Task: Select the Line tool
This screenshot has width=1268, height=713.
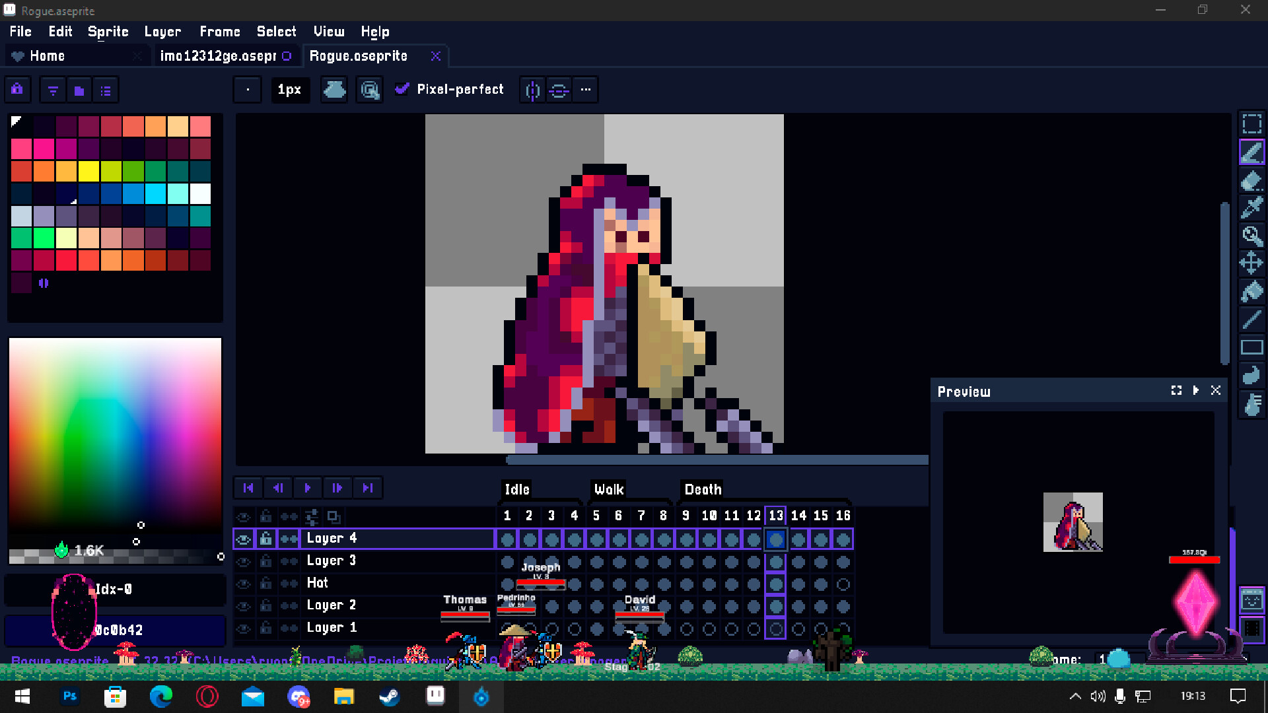Action: [1252, 320]
